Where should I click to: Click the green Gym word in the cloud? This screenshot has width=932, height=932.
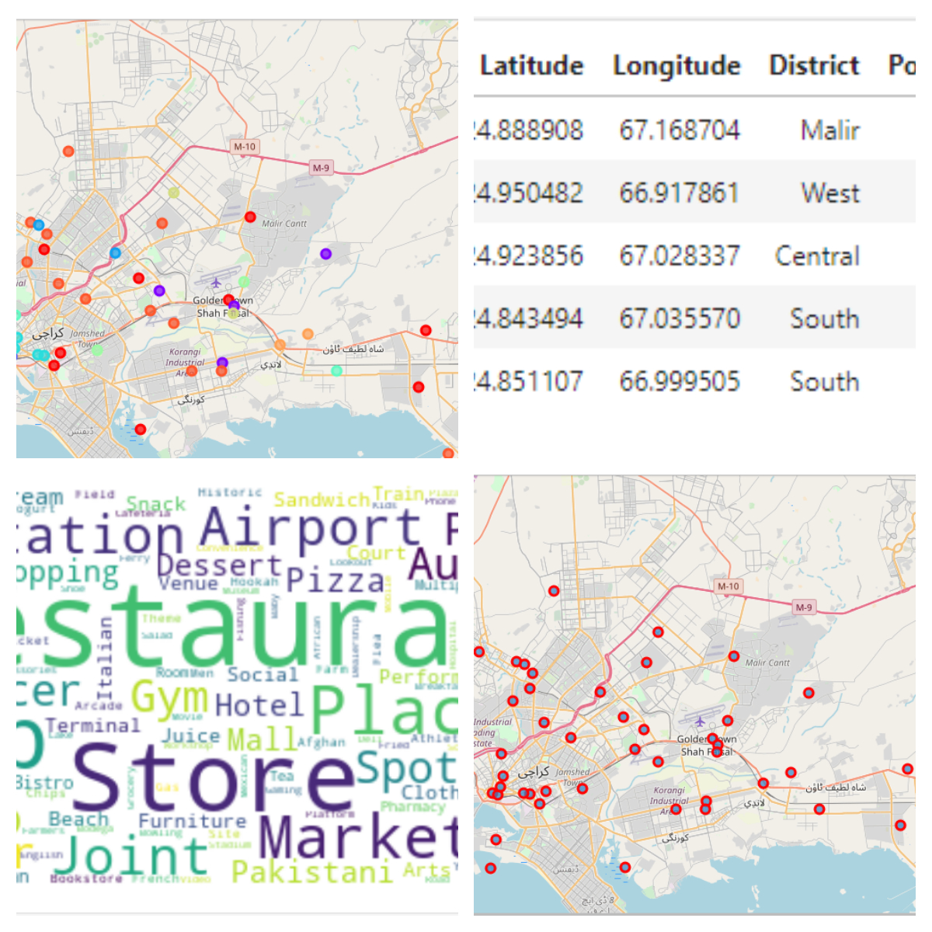pyautogui.click(x=169, y=698)
